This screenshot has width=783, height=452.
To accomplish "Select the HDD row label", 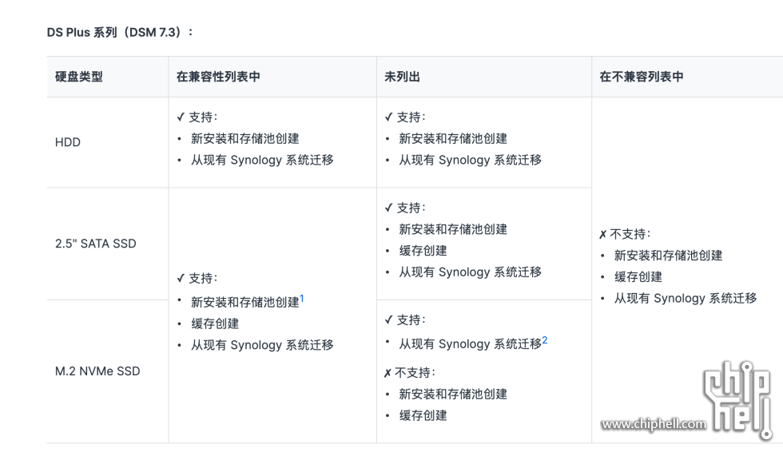I will point(68,142).
